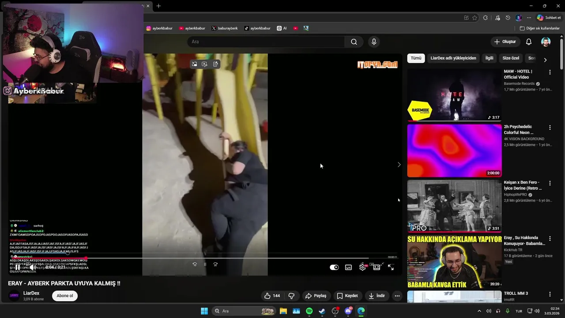The width and height of the screenshot is (565, 318).
Task: Focus the YouTube Ara search field
Action: click(x=266, y=42)
